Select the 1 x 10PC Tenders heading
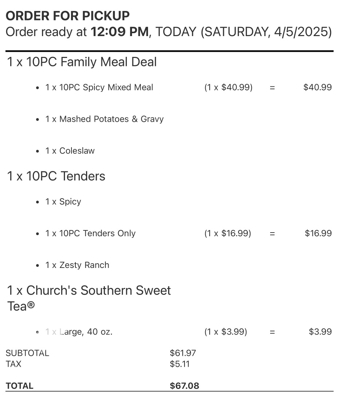 coord(56,176)
